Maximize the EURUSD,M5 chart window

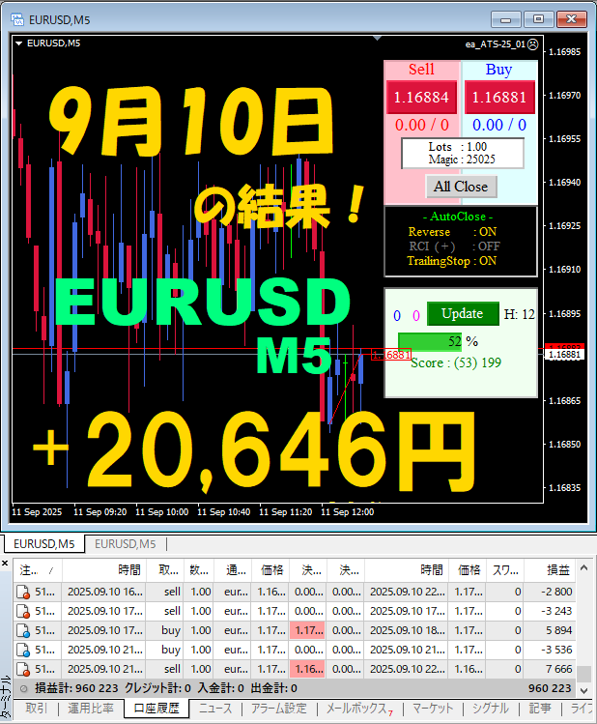(x=538, y=19)
